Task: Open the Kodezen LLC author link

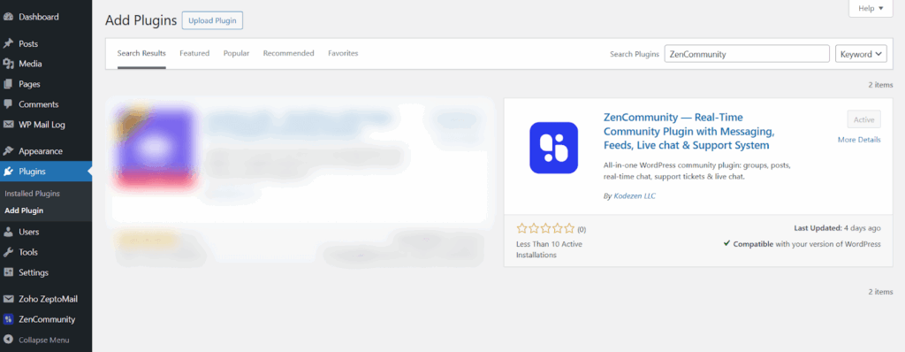Action: [x=635, y=196]
